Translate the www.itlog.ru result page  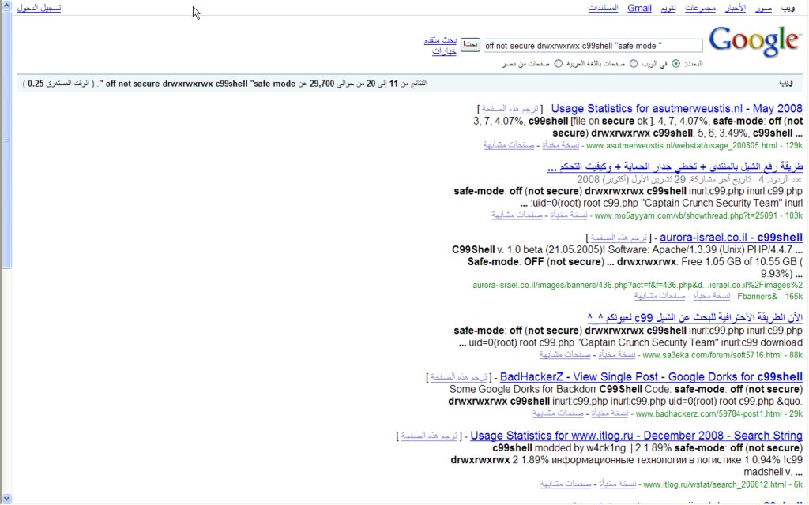pos(429,436)
